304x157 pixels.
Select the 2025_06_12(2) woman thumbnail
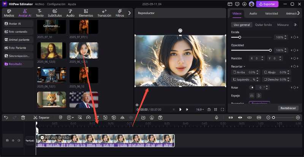[x=84, y=51]
